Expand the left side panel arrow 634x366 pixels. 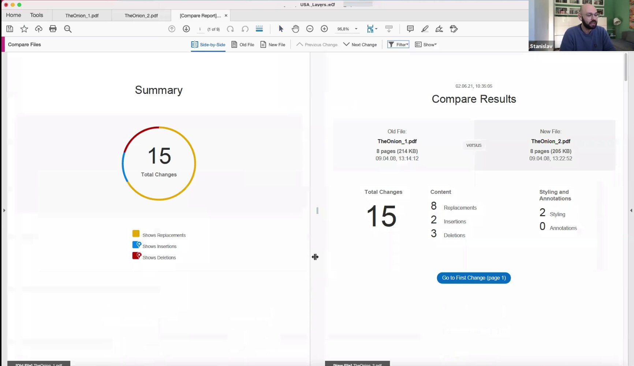point(4,210)
